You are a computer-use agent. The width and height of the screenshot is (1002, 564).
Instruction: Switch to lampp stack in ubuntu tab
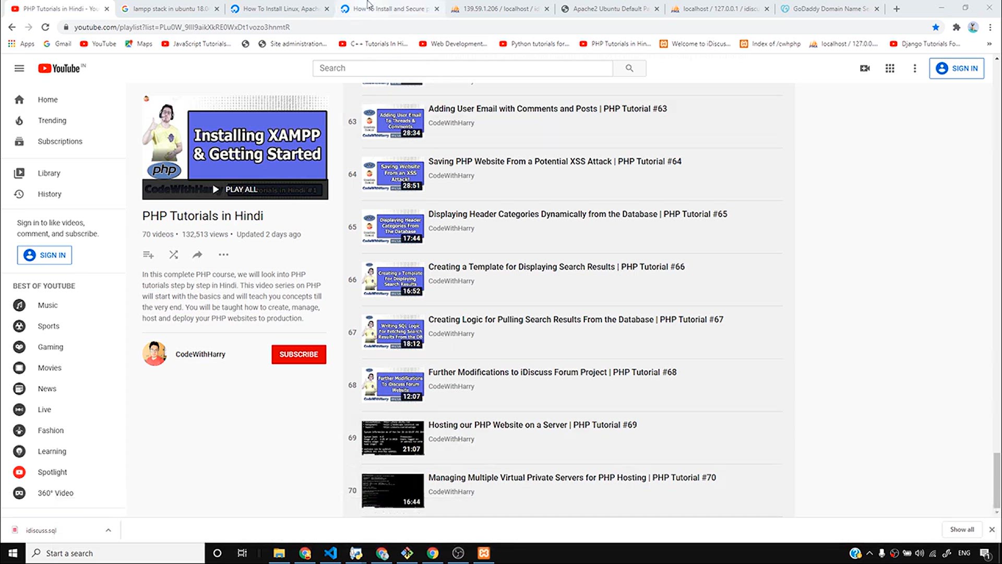click(x=171, y=9)
